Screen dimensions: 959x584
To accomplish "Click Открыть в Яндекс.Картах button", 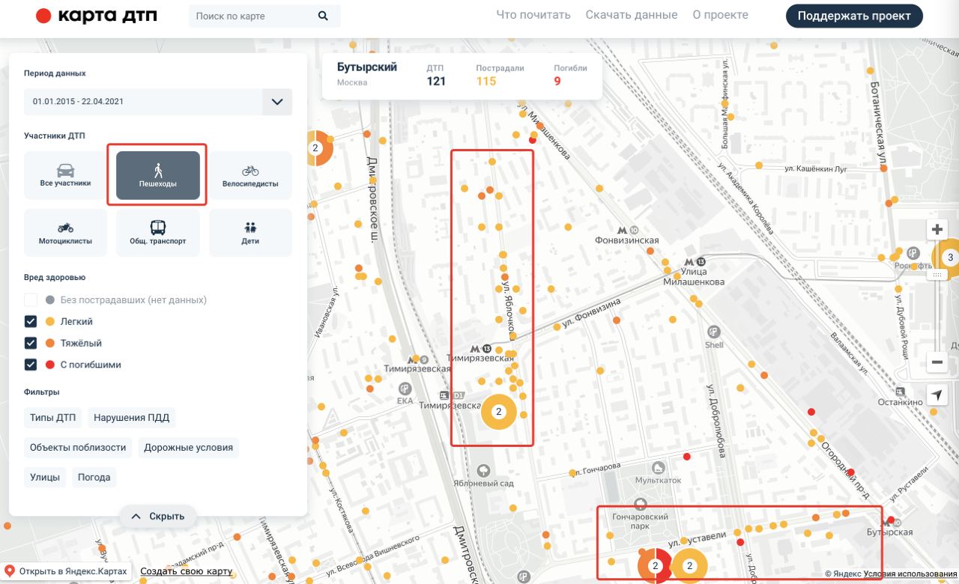I will coord(66,571).
